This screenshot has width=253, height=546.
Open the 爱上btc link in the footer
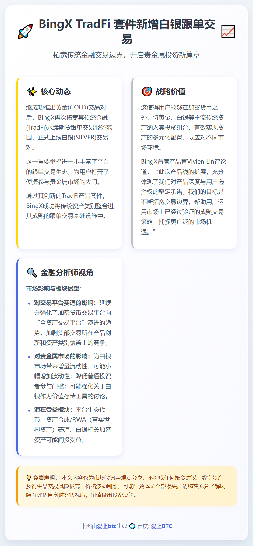[107, 526]
